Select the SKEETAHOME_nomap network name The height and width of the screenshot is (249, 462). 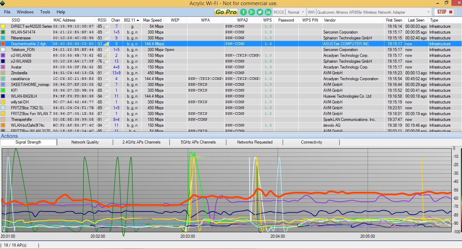pos(30,85)
